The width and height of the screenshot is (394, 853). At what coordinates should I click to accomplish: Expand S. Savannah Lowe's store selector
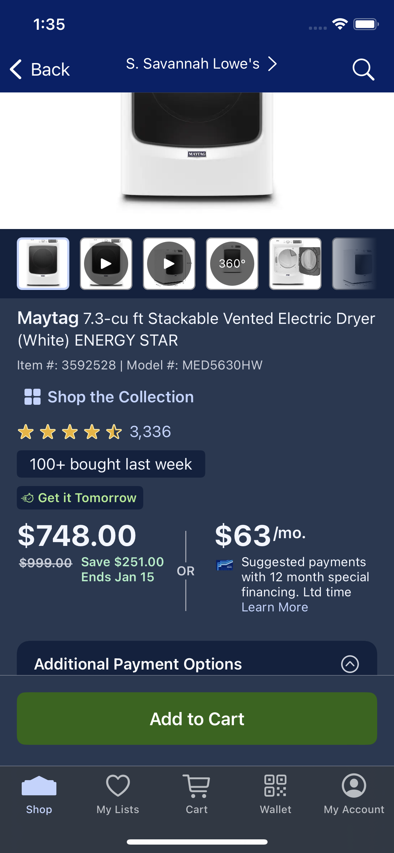(201, 64)
